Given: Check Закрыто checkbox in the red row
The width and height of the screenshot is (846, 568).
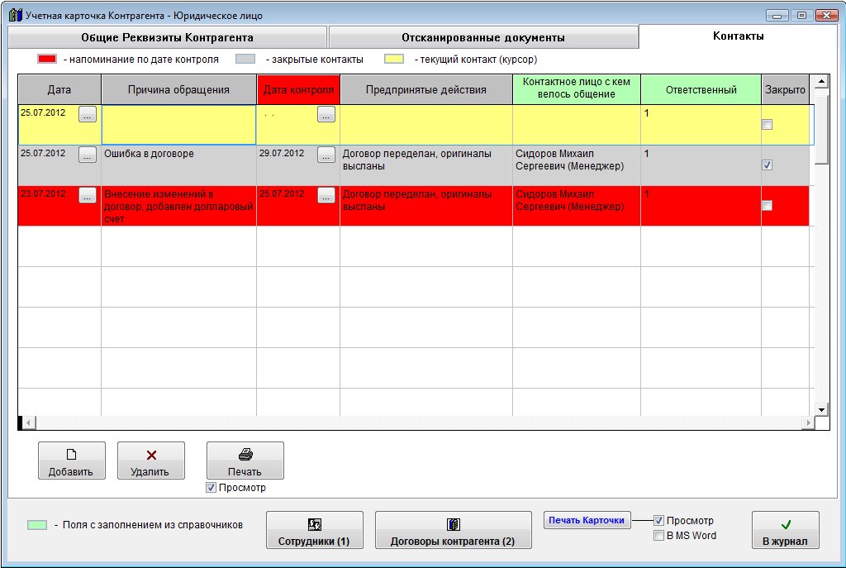Looking at the screenshot, I should (x=767, y=206).
